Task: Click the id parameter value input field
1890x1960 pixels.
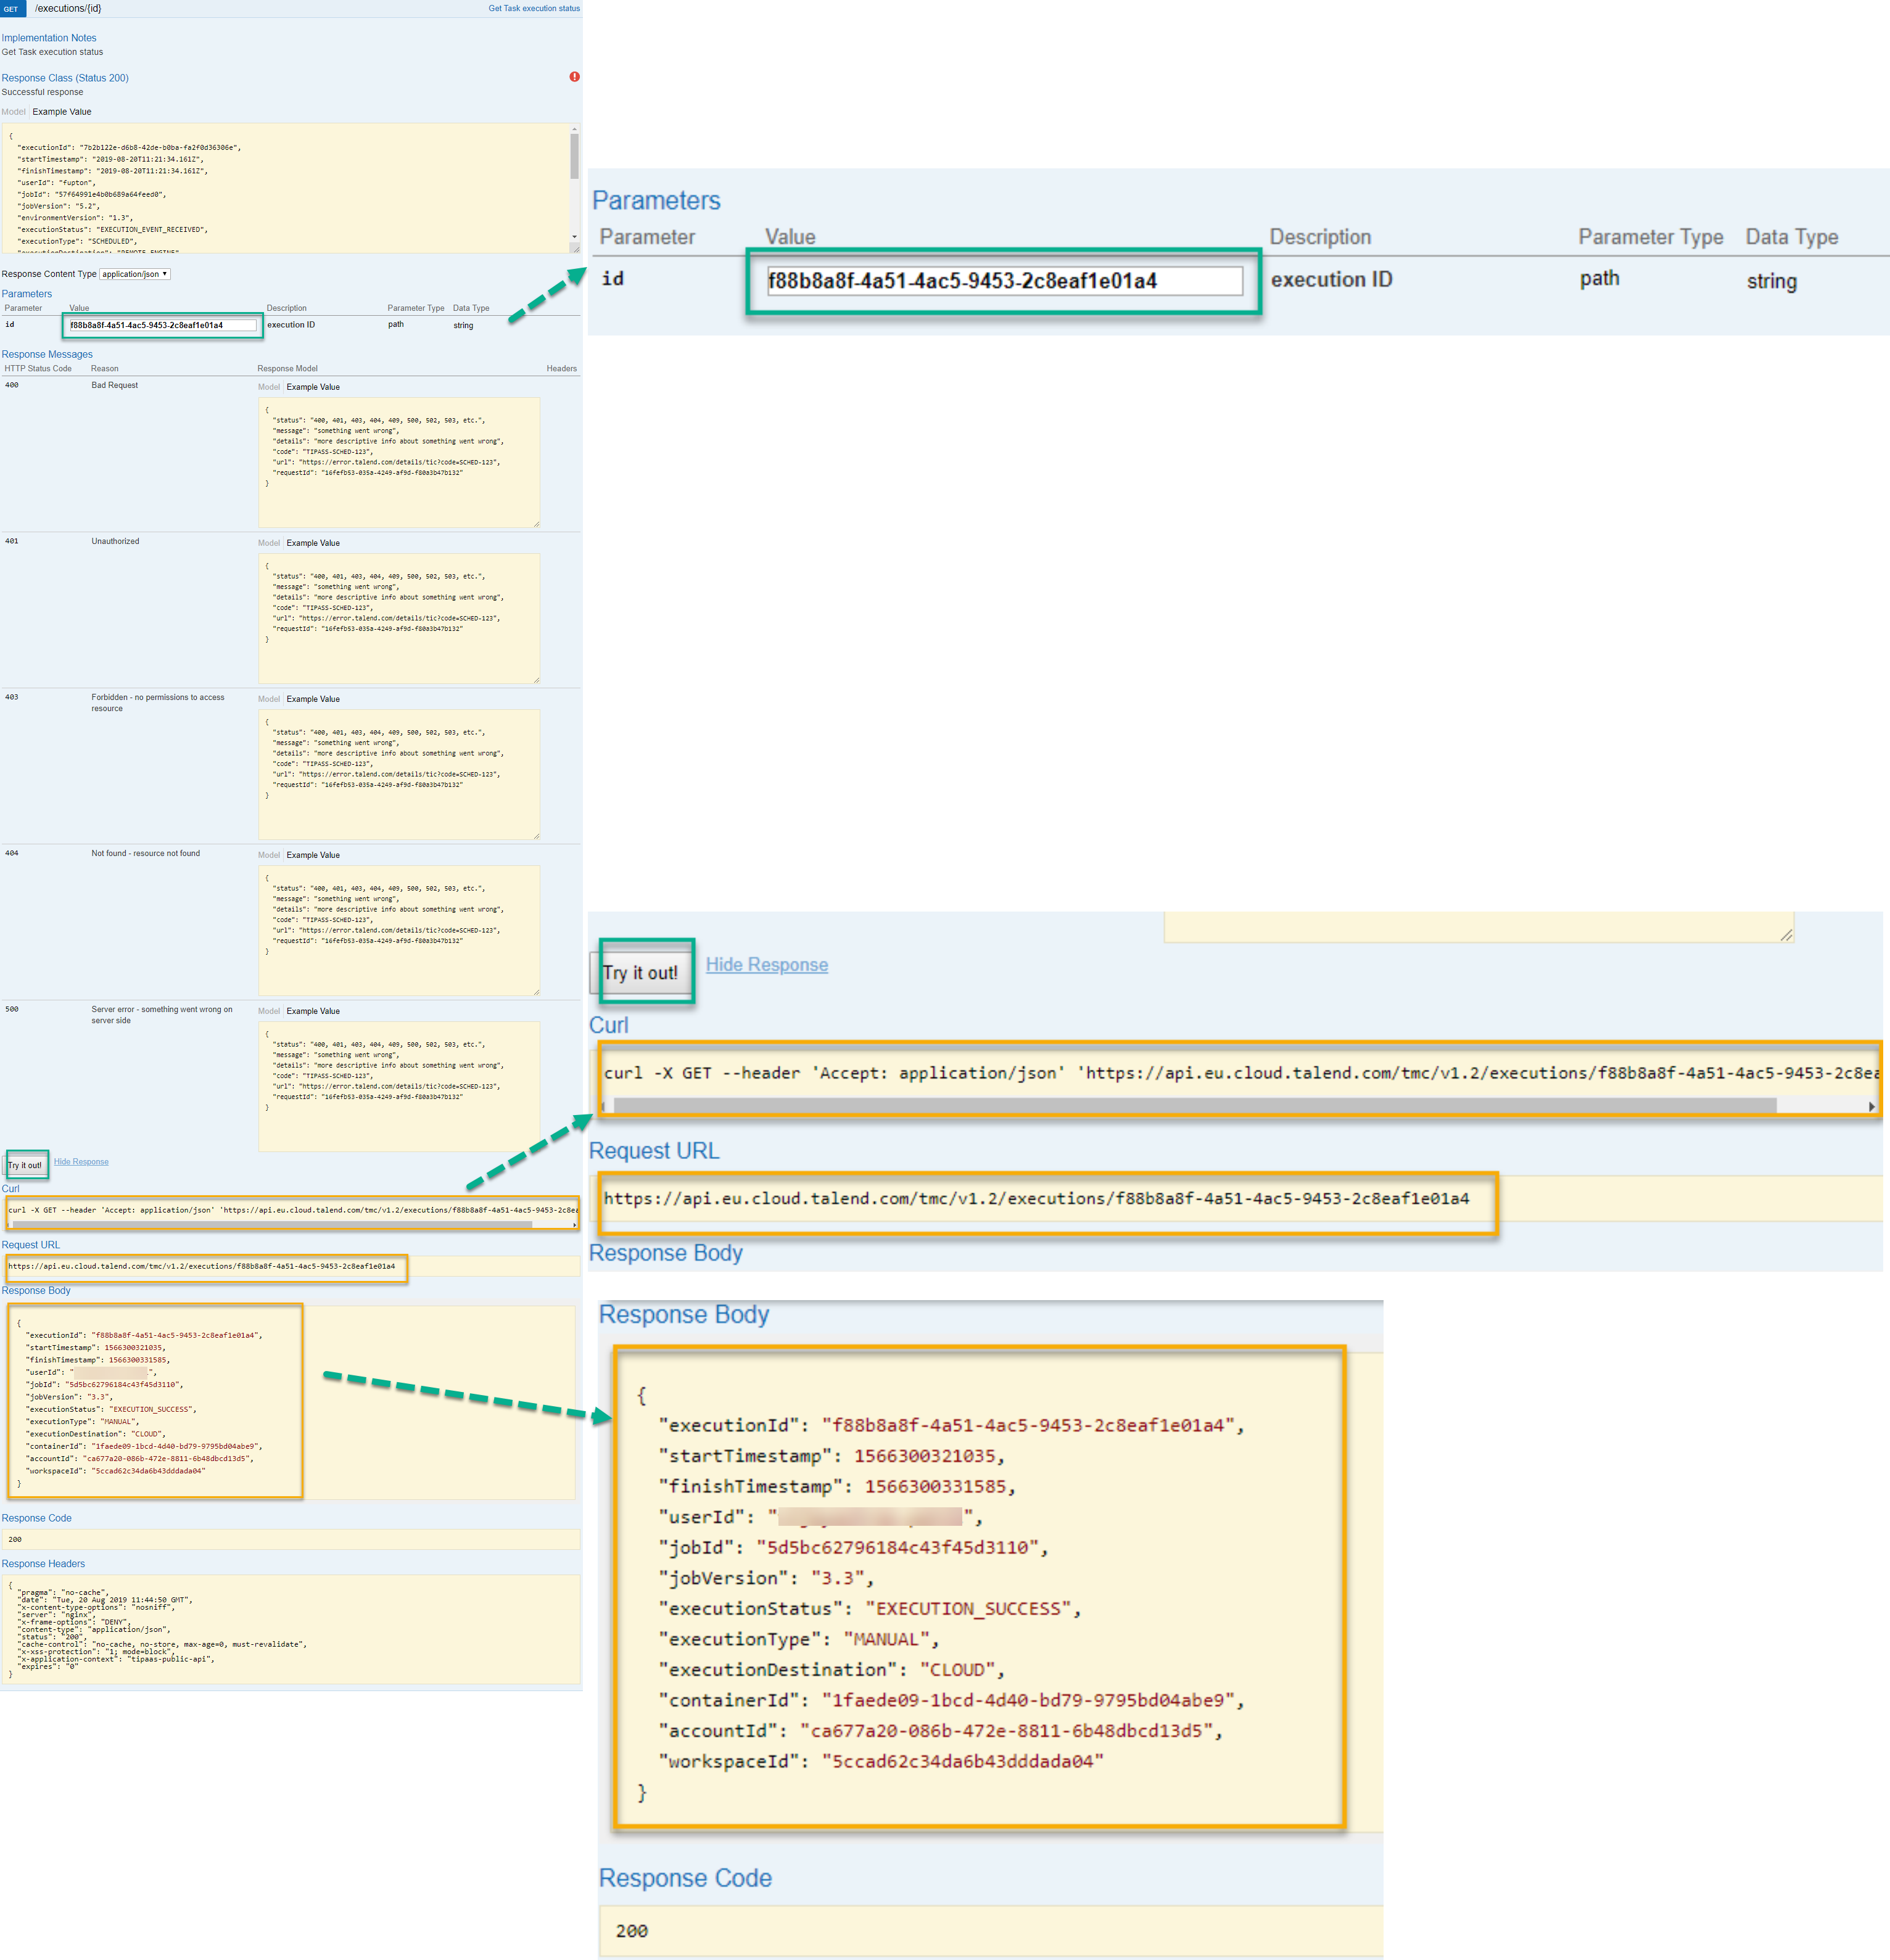Action: pyautogui.click(x=162, y=326)
